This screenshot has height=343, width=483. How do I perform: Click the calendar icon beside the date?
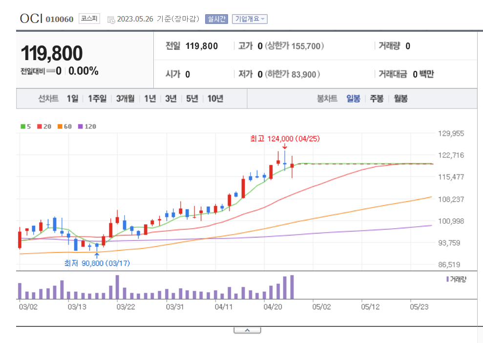(x=111, y=20)
